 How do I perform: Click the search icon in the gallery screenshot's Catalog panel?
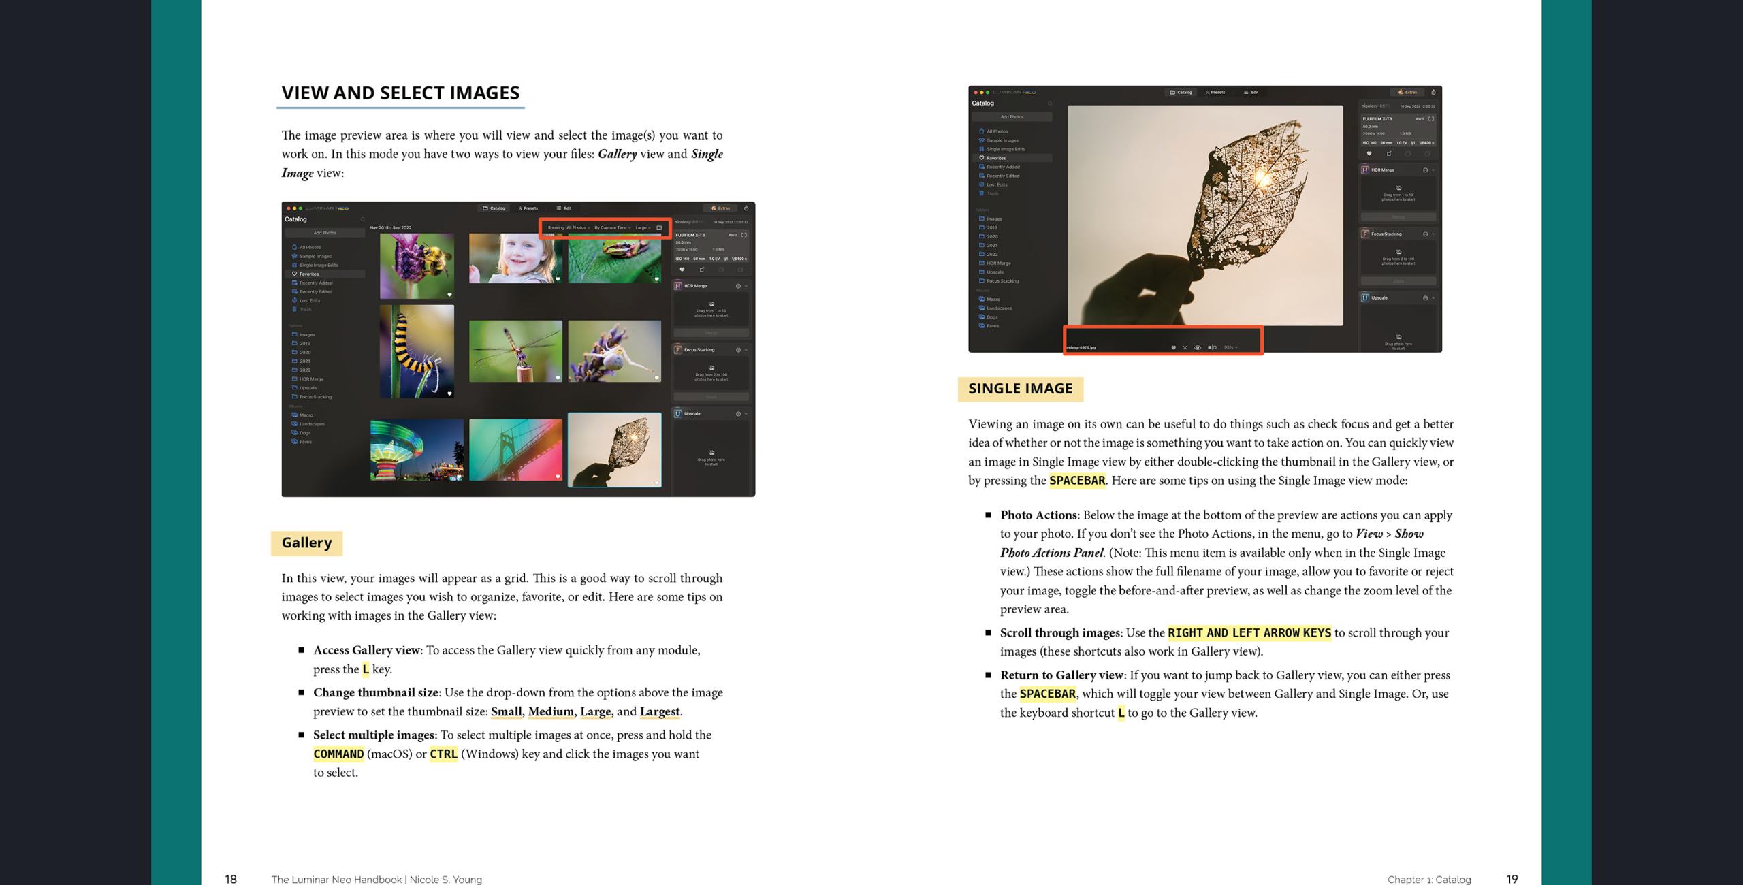362,219
